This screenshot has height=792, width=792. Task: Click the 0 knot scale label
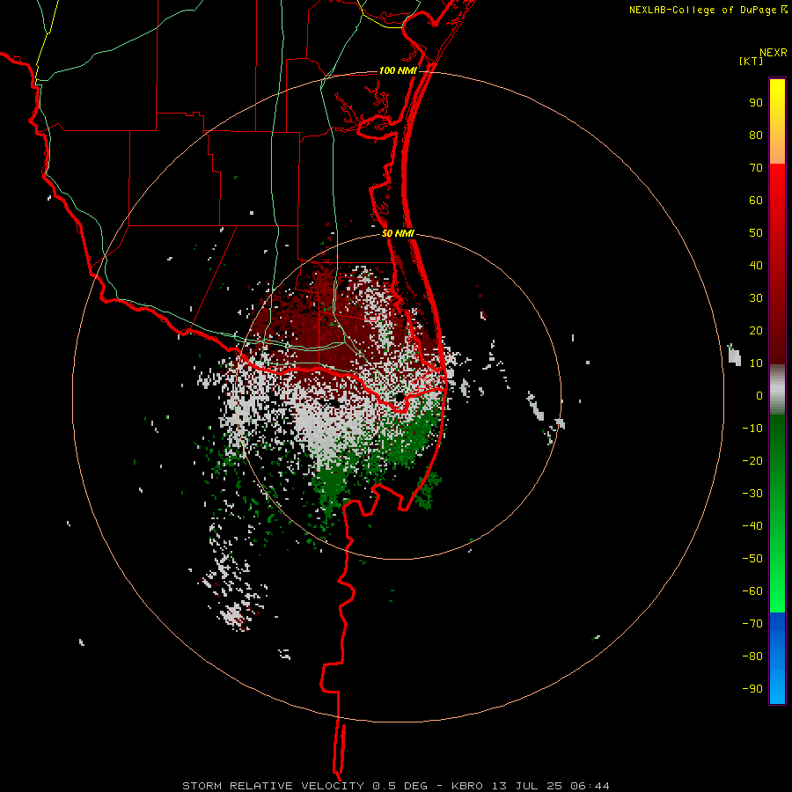(x=759, y=395)
